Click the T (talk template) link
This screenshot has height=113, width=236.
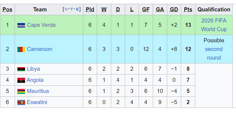(x=72, y=9)
